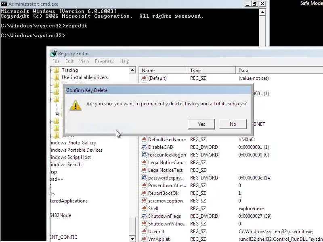Click the scremoveoption string icon
The image size is (323, 242).
pyautogui.click(x=144, y=200)
